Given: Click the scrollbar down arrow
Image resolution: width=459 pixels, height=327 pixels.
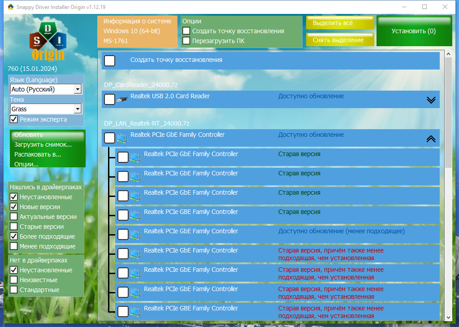Looking at the screenshot, I should click(x=448, y=317).
